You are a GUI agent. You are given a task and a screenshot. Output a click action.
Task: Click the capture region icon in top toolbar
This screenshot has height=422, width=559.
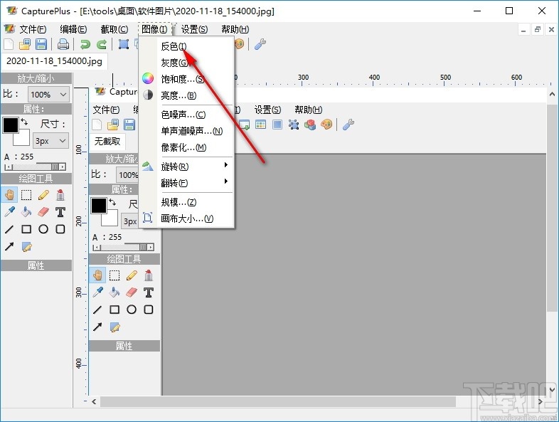pyautogui.click(x=124, y=44)
